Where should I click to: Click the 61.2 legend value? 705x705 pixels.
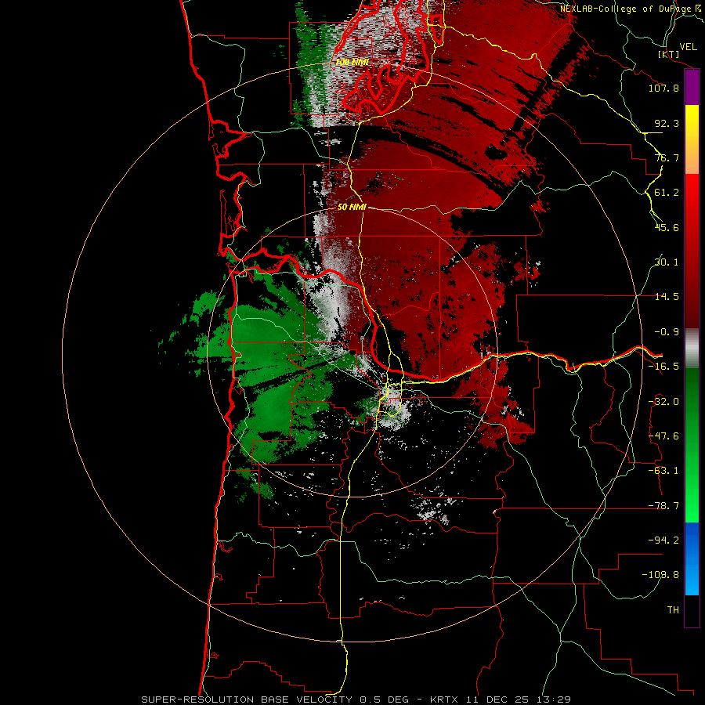667,193
